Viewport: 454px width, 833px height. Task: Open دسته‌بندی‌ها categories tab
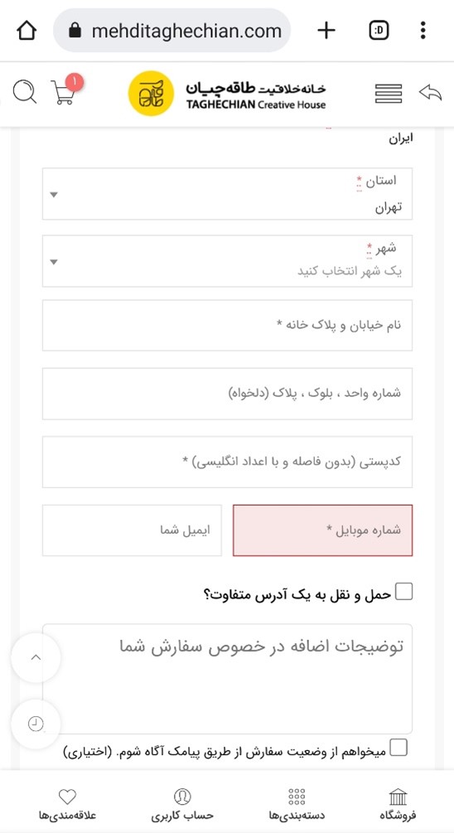(297, 804)
